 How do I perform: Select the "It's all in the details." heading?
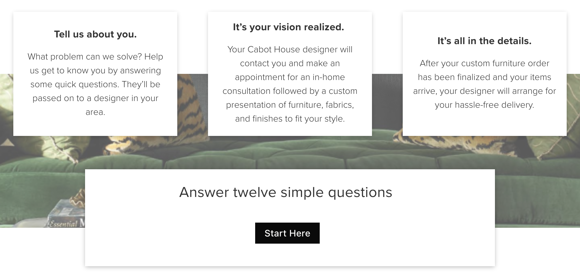tap(484, 41)
